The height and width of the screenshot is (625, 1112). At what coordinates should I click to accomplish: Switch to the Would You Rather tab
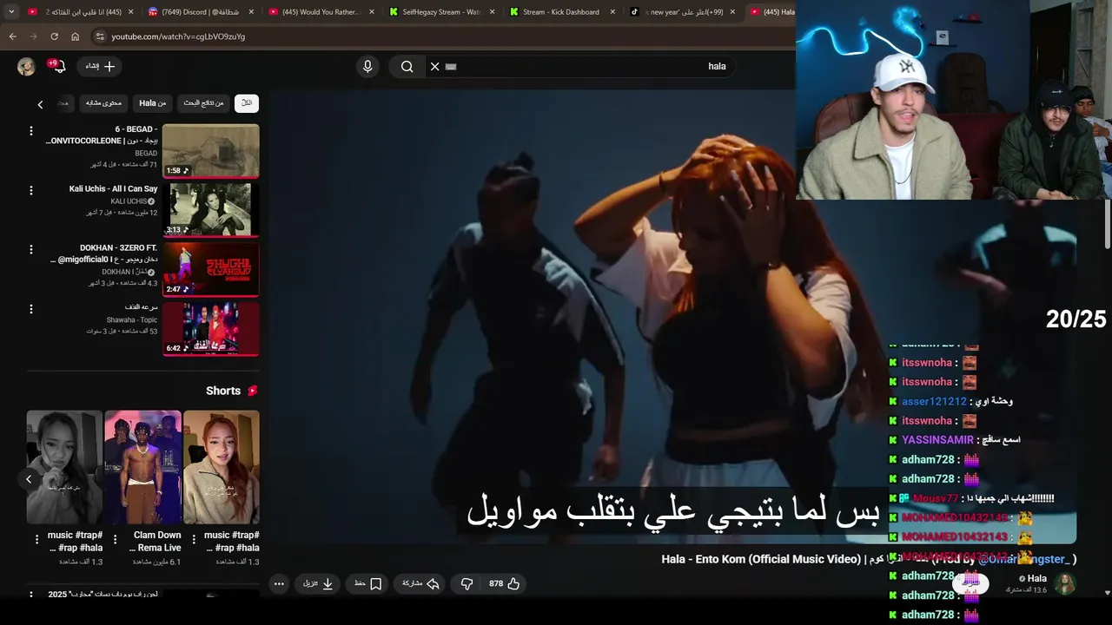click(321, 12)
